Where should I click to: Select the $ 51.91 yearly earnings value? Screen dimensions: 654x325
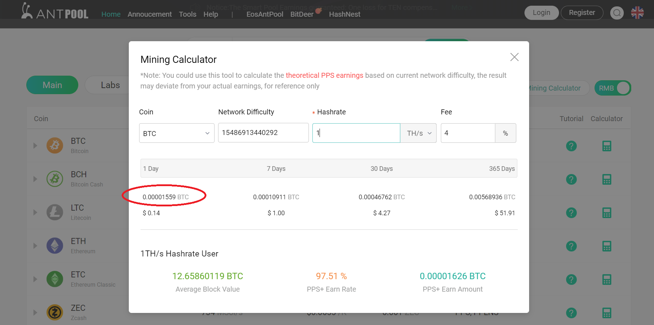point(505,213)
